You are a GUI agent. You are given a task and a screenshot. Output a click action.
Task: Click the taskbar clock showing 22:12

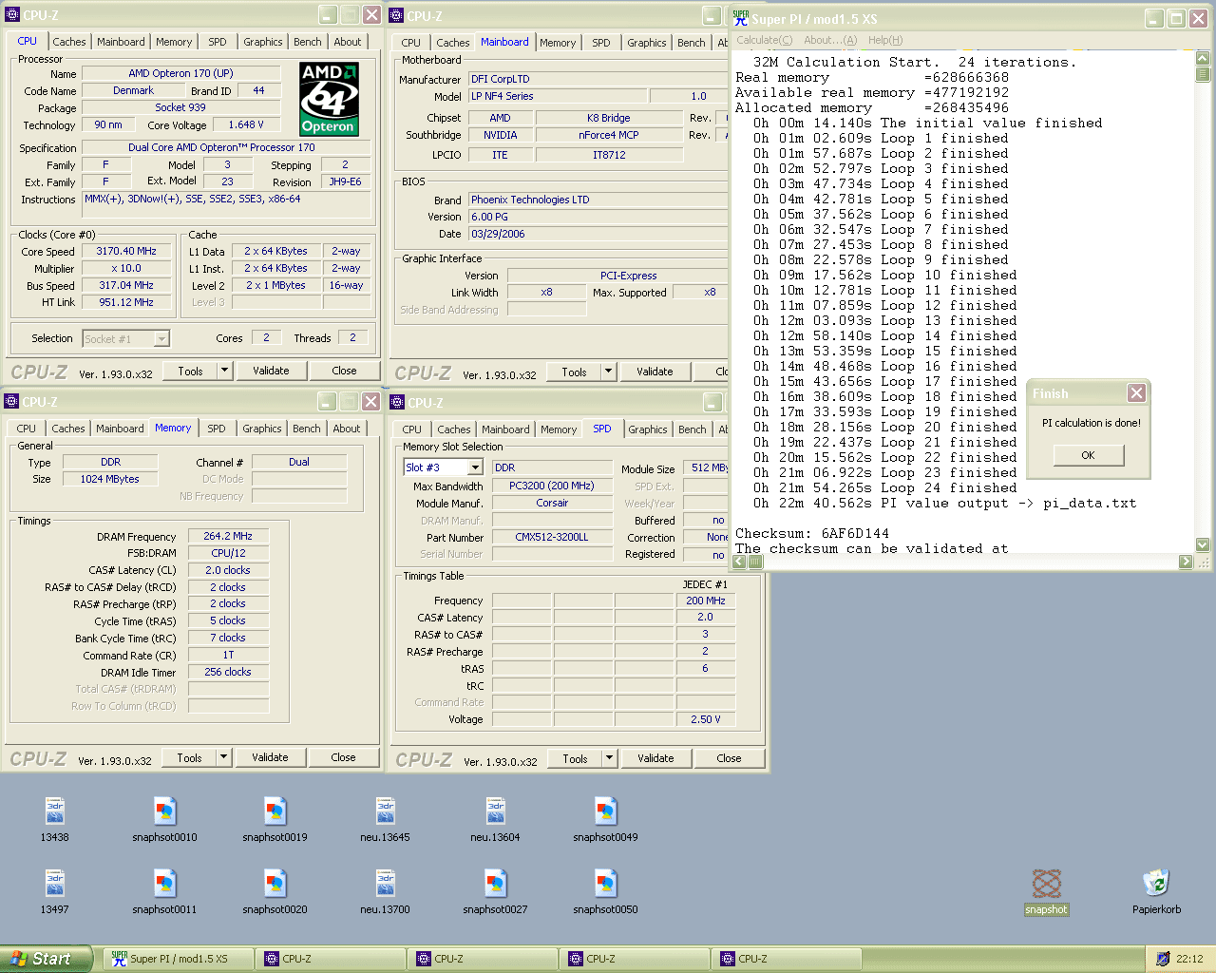(1189, 959)
